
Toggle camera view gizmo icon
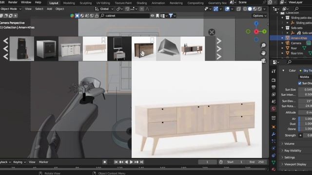(263, 60)
